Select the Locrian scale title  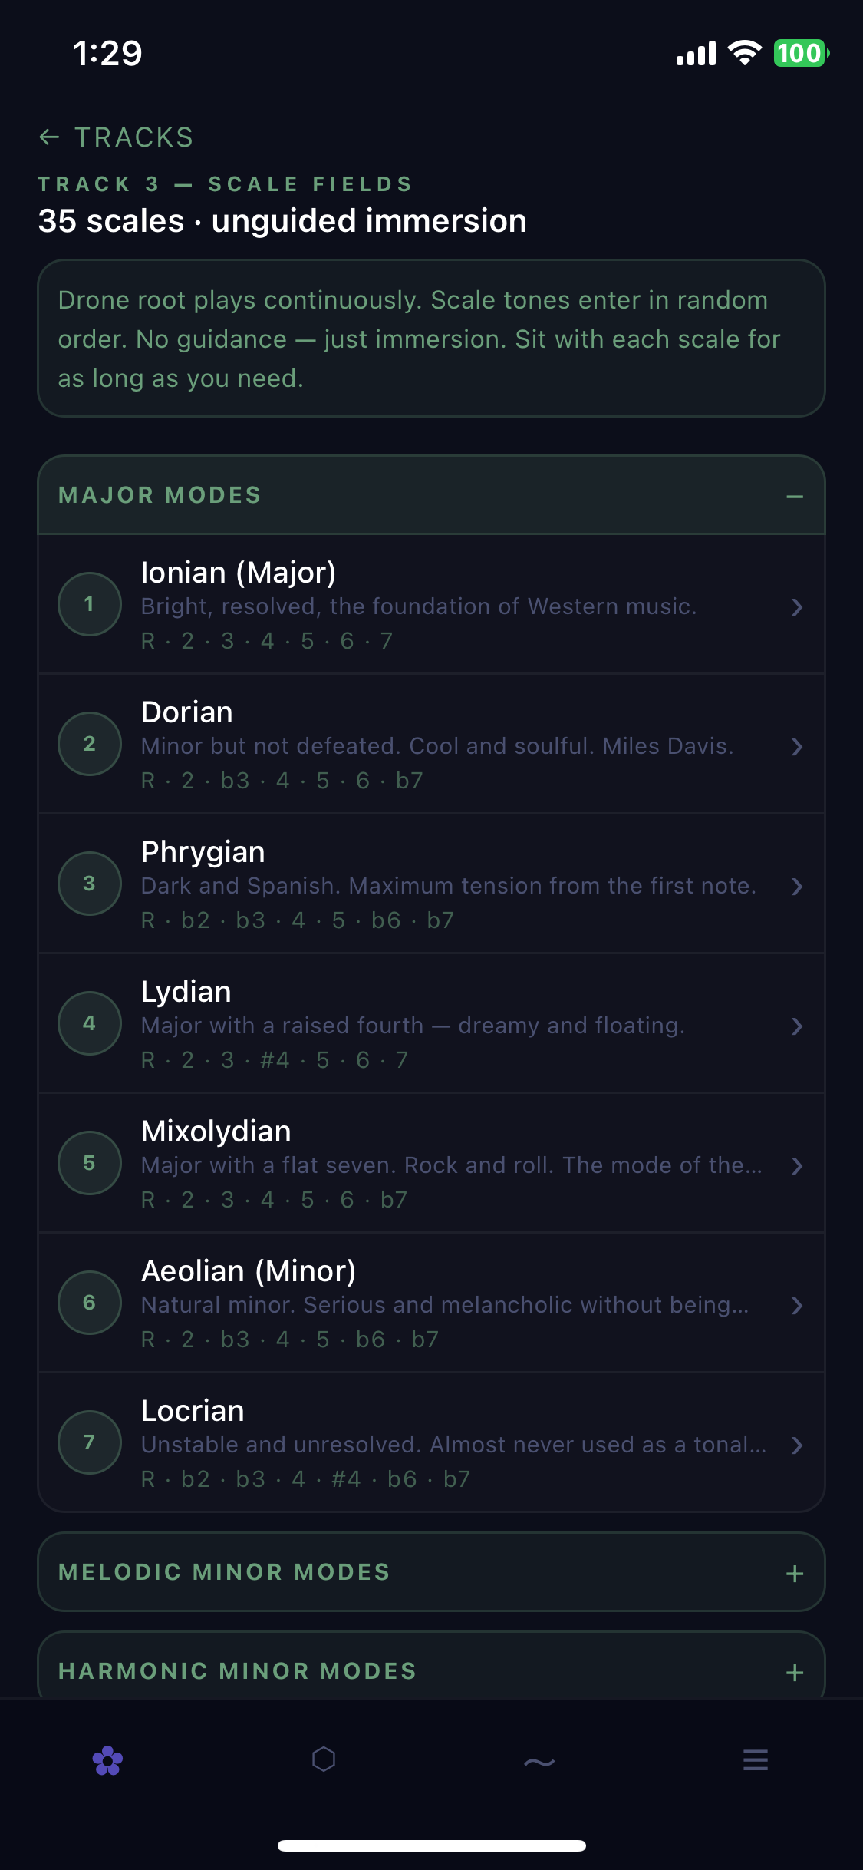pyautogui.click(x=193, y=1411)
